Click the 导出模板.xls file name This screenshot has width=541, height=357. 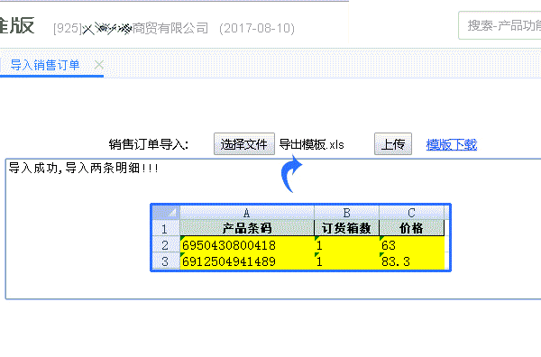[312, 144]
